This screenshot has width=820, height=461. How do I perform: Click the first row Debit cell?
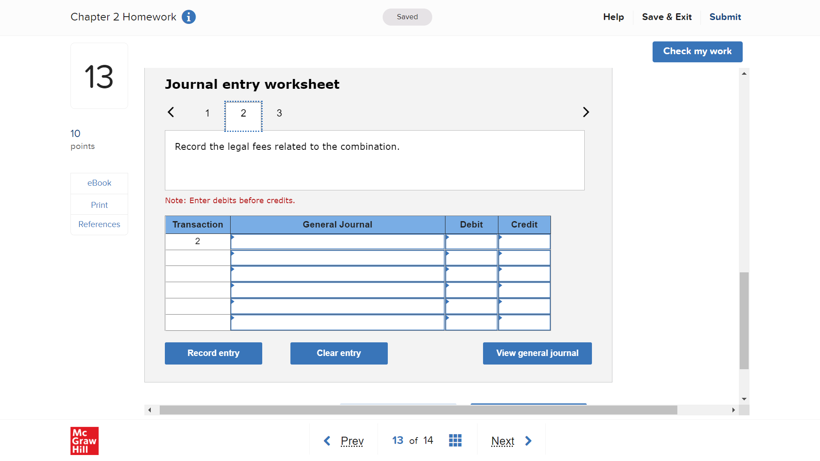471,242
